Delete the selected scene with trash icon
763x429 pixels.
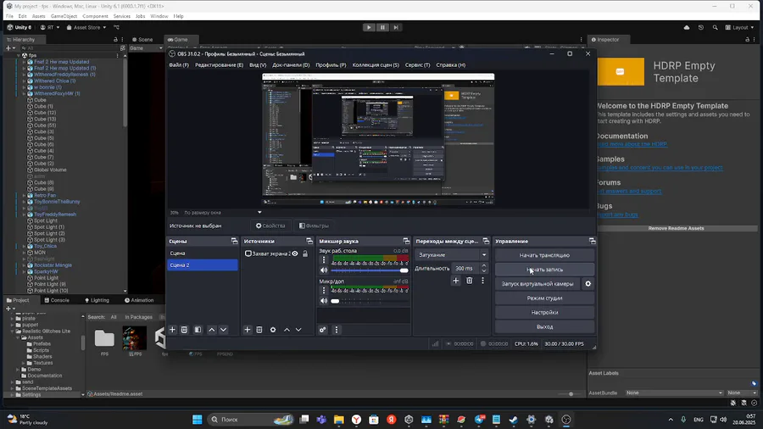[x=185, y=330]
